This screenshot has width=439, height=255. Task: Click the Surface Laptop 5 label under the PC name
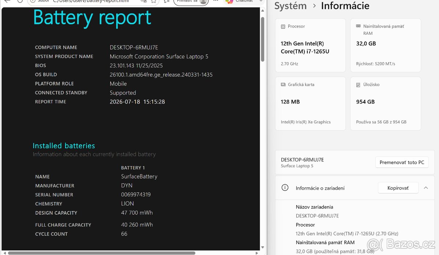point(297,166)
